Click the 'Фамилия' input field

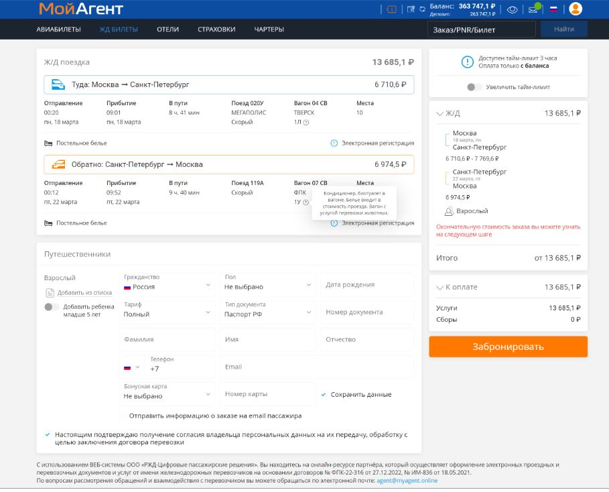point(167,340)
